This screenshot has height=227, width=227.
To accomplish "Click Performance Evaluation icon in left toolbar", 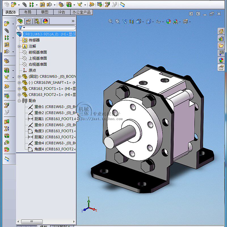I will click(x=7, y=150).
